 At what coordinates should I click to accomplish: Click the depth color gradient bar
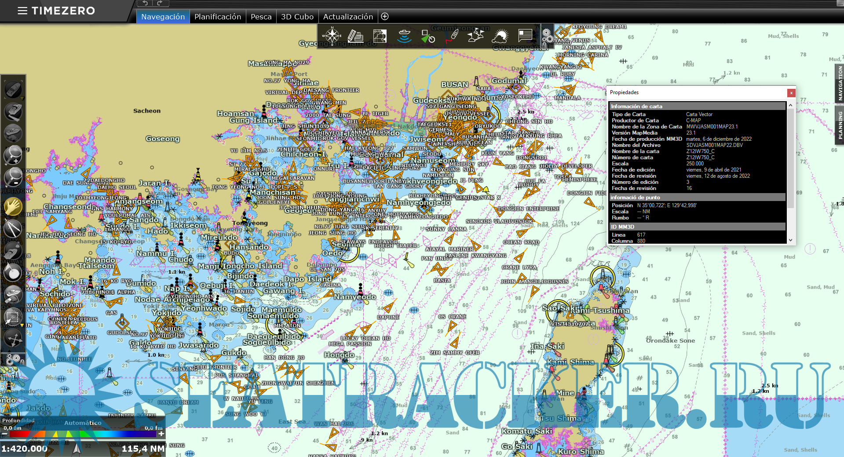83,434
